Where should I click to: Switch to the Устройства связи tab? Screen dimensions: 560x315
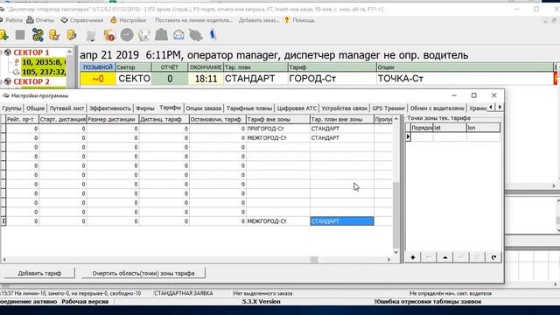click(344, 108)
